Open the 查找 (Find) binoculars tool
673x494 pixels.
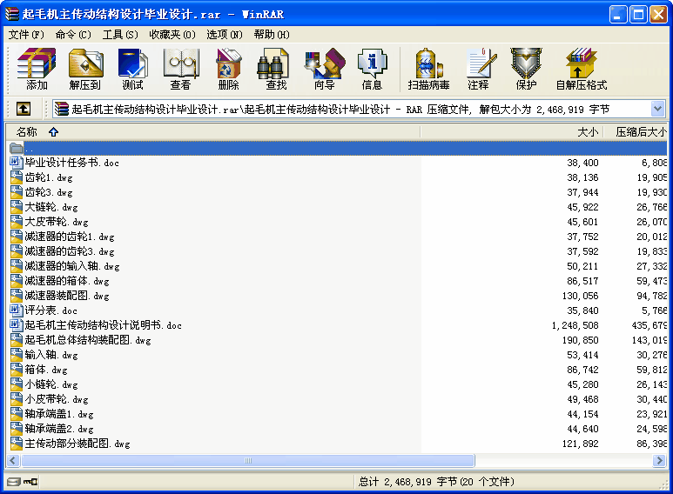(x=276, y=70)
